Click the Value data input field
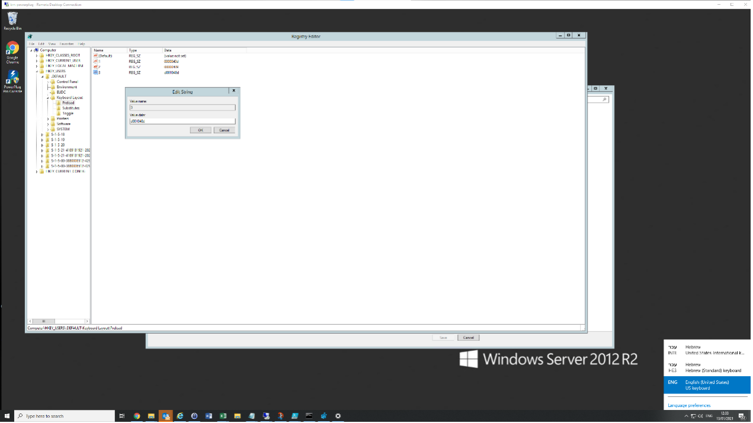Screen dimensions: 753x423 (182, 121)
